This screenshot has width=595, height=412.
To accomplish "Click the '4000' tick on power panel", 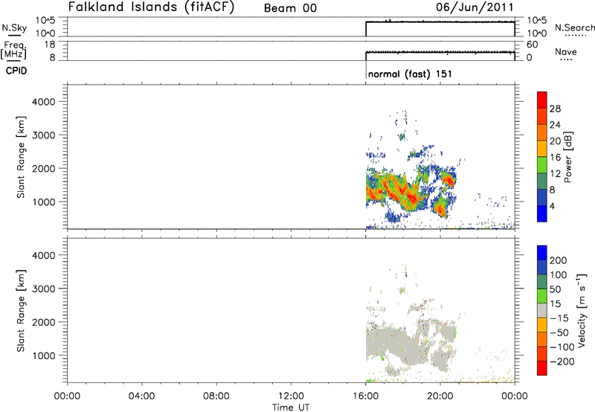I will tap(44, 102).
